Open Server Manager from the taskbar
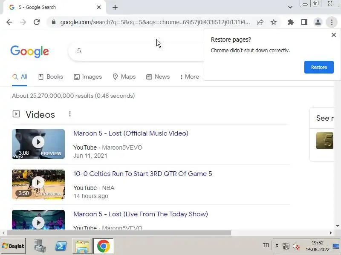This screenshot has width=341, height=255. (x=40, y=246)
